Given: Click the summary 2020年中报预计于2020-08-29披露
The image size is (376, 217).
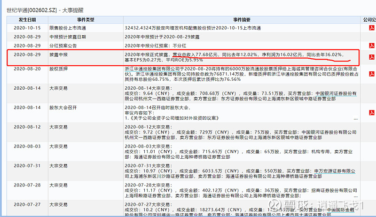Looking at the screenshot, I should pyautogui.click(x=162, y=37).
